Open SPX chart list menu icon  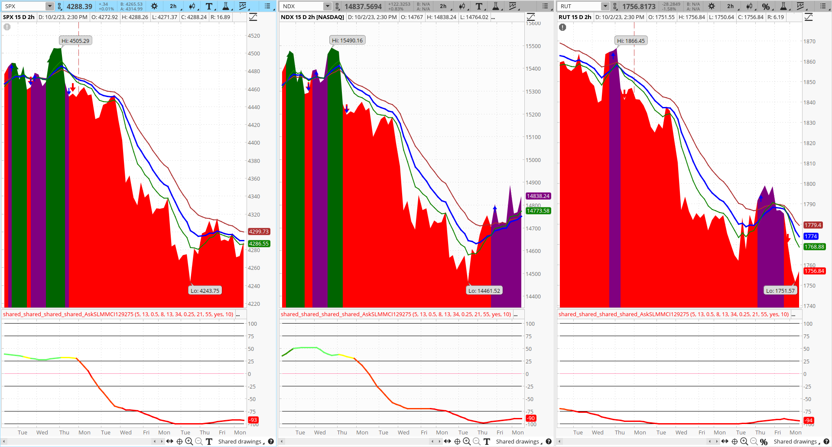(x=268, y=6)
